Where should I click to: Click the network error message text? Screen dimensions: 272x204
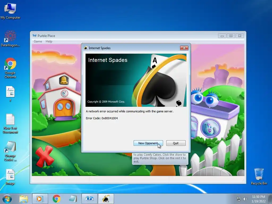[130, 111]
